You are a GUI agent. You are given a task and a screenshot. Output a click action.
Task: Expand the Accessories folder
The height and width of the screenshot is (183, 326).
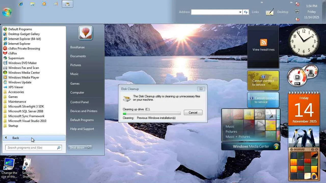click(x=16, y=92)
